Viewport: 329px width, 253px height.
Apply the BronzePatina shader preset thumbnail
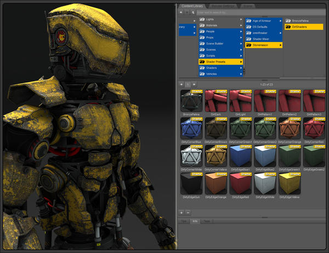tap(191, 101)
